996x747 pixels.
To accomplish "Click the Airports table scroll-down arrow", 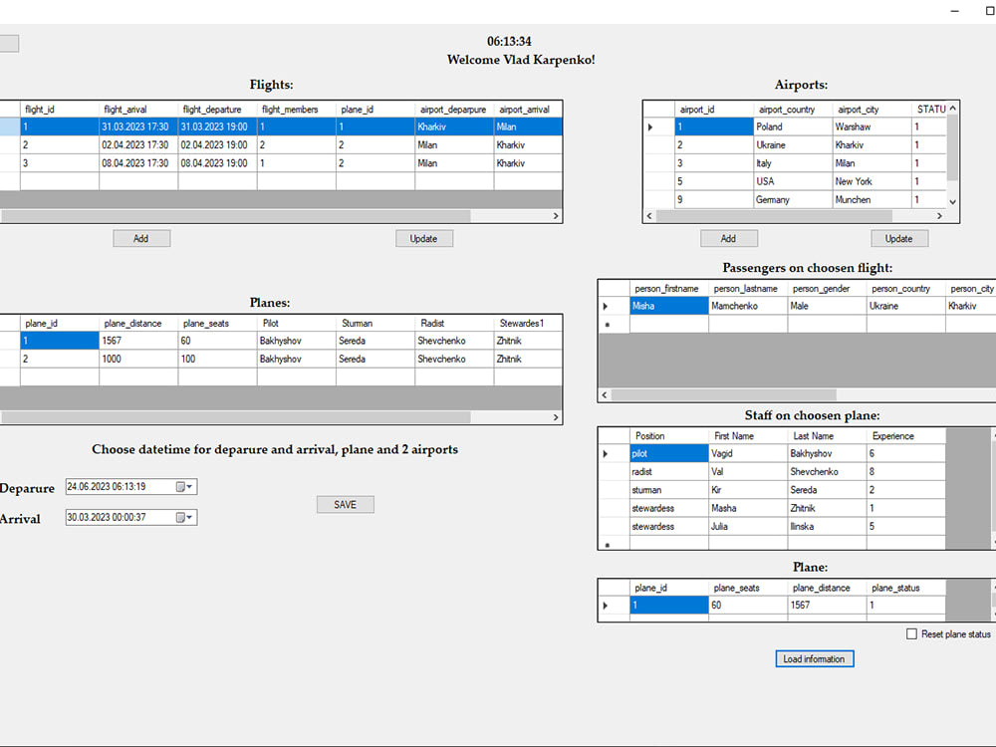I will pyautogui.click(x=953, y=201).
